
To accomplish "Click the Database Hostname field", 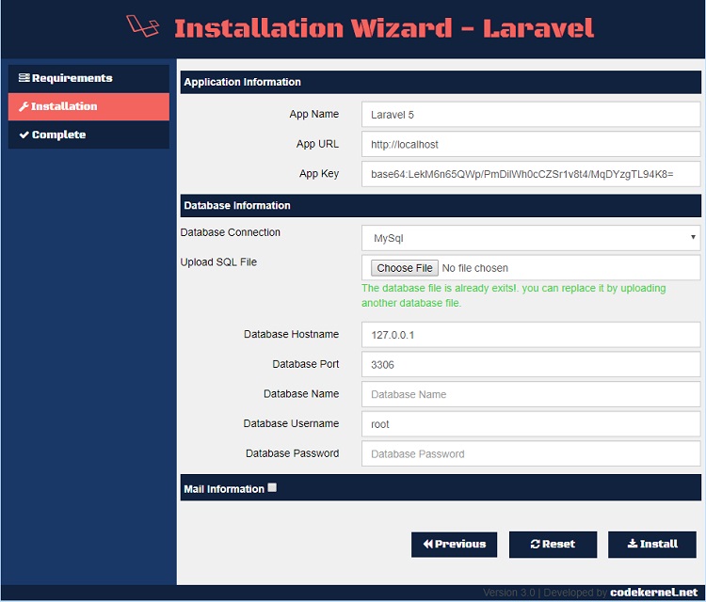I will tap(530, 335).
